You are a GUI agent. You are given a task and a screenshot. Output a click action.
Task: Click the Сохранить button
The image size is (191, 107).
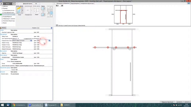(179, 102)
